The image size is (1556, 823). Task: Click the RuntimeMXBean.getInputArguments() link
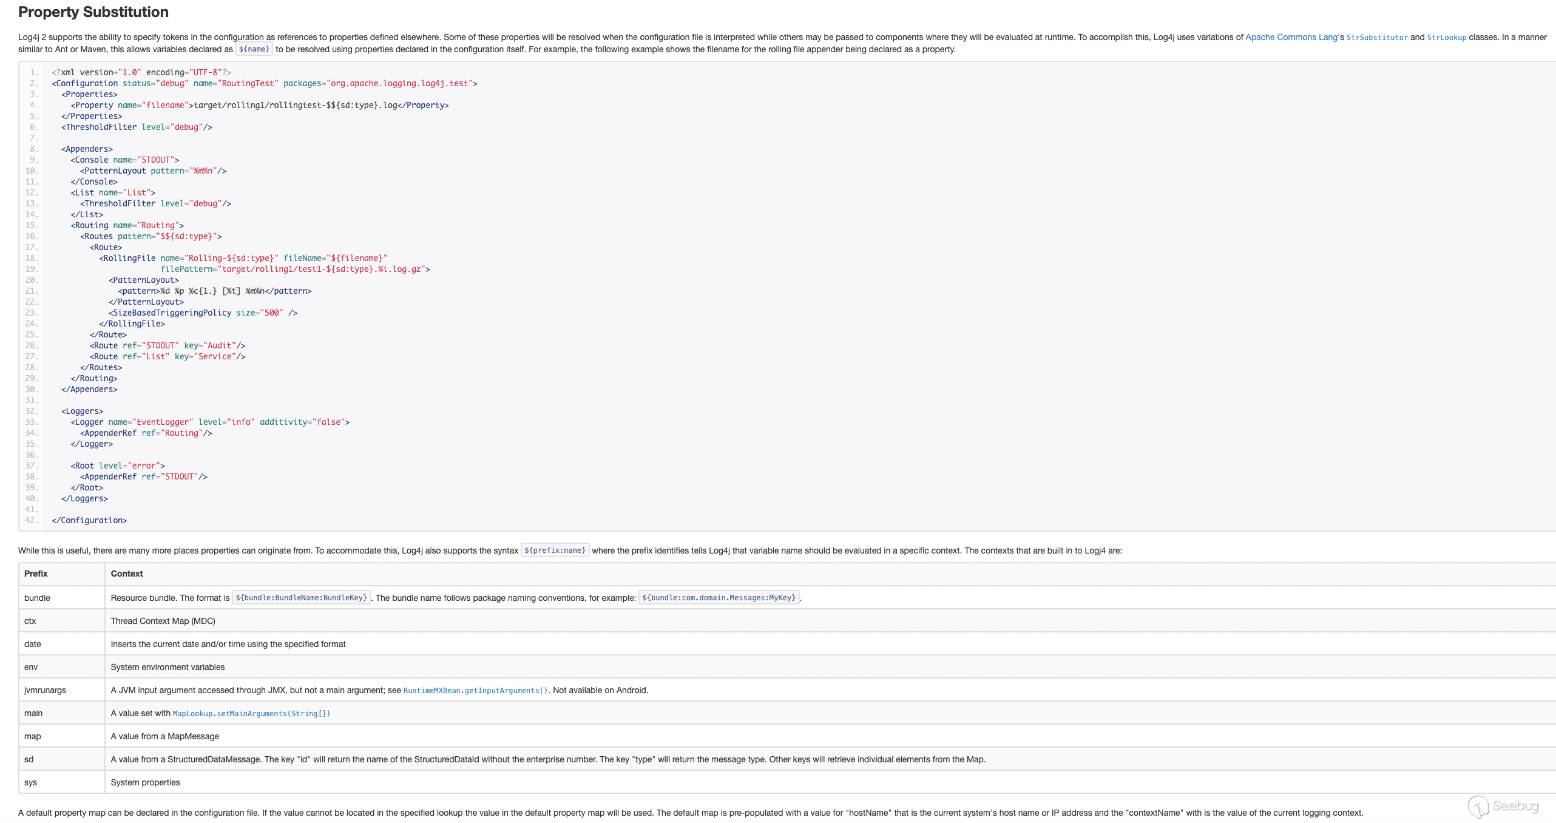tap(475, 690)
